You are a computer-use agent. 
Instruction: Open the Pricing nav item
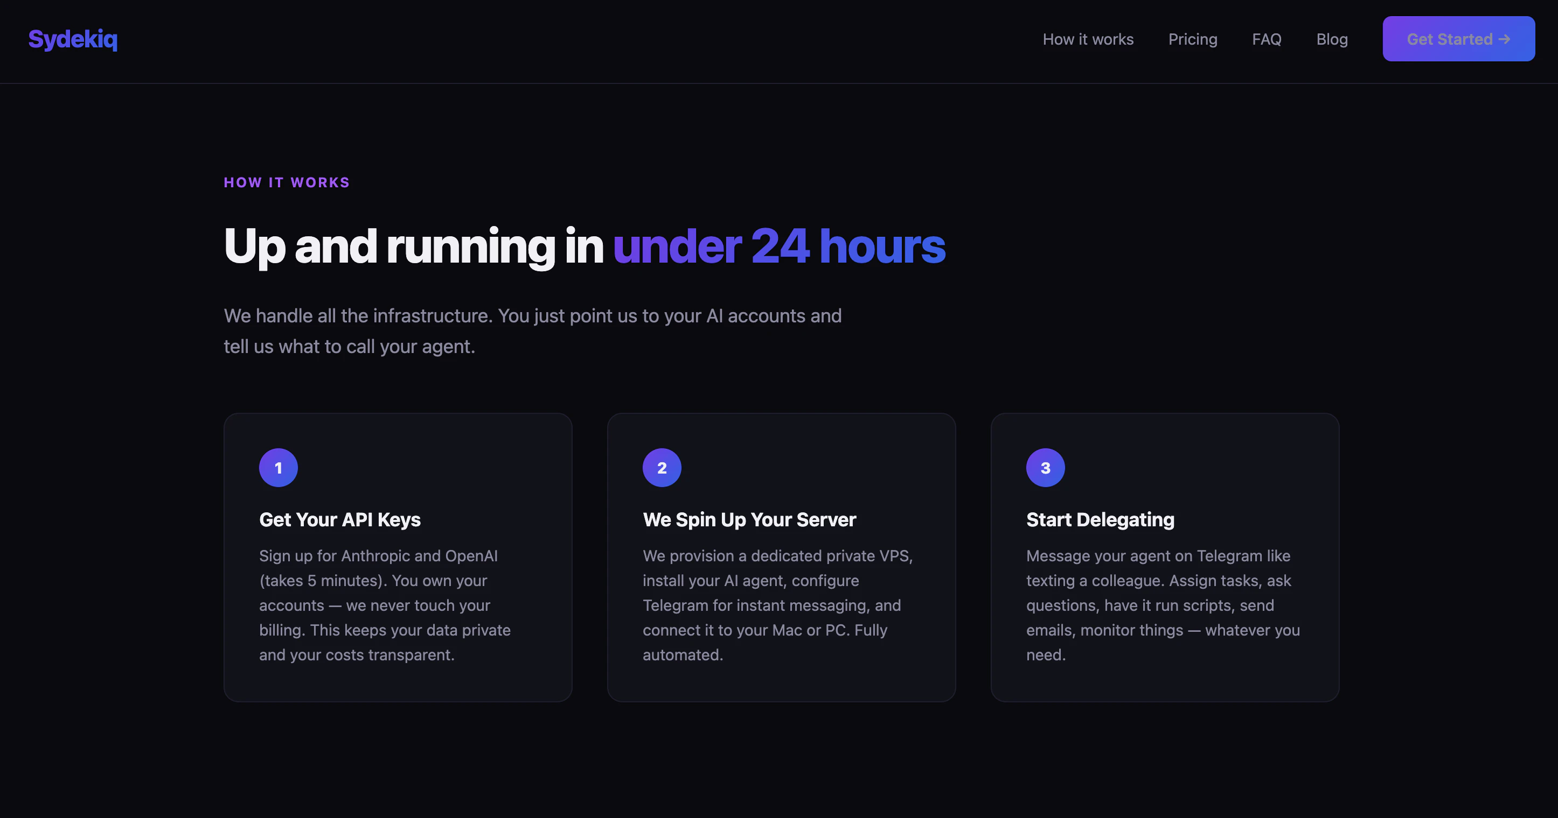click(x=1193, y=39)
